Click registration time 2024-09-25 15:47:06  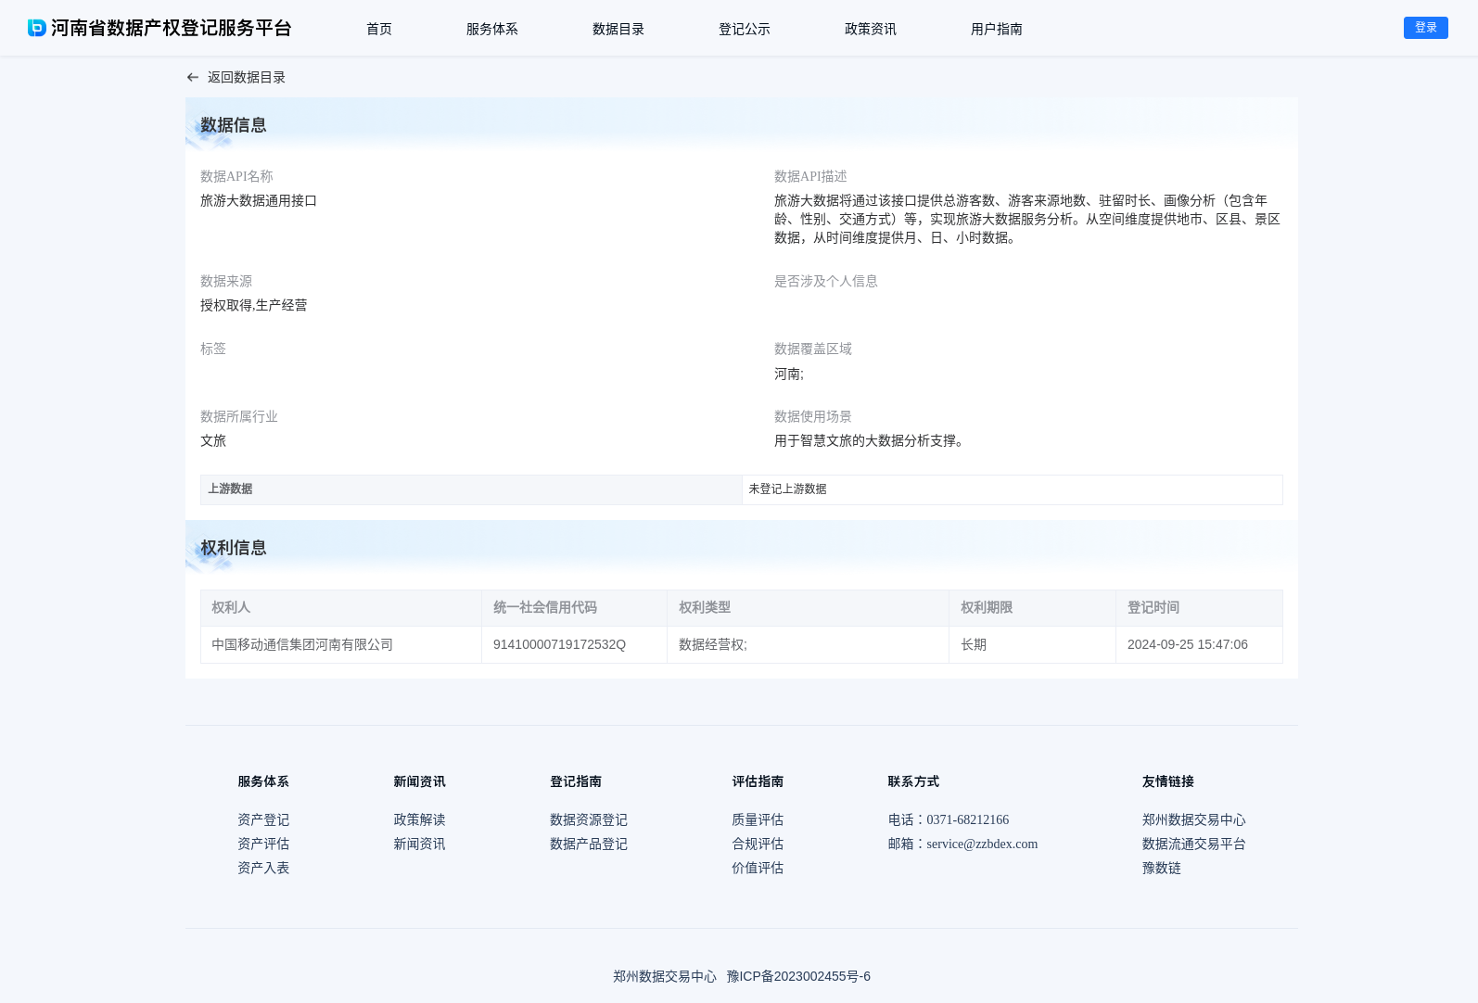pos(1188,644)
